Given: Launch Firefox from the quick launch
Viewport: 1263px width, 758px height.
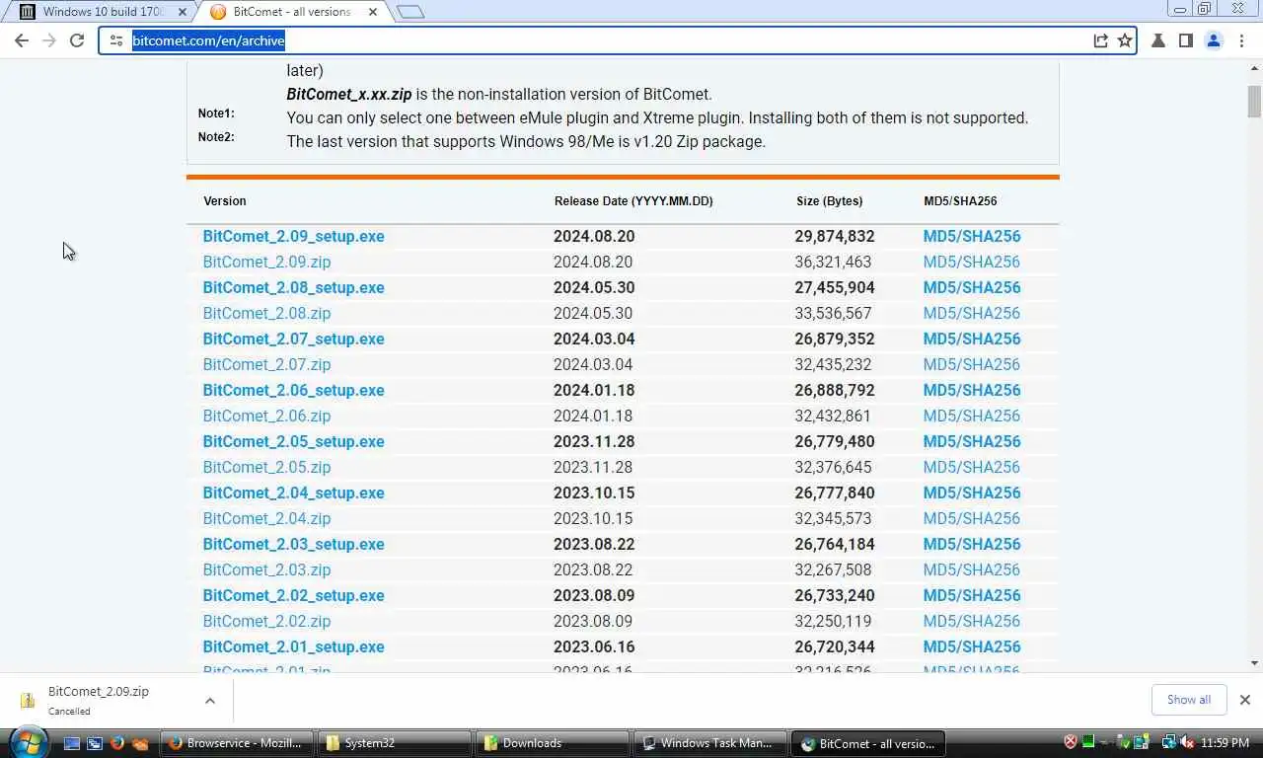Looking at the screenshot, I should pyautogui.click(x=117, y=742).
